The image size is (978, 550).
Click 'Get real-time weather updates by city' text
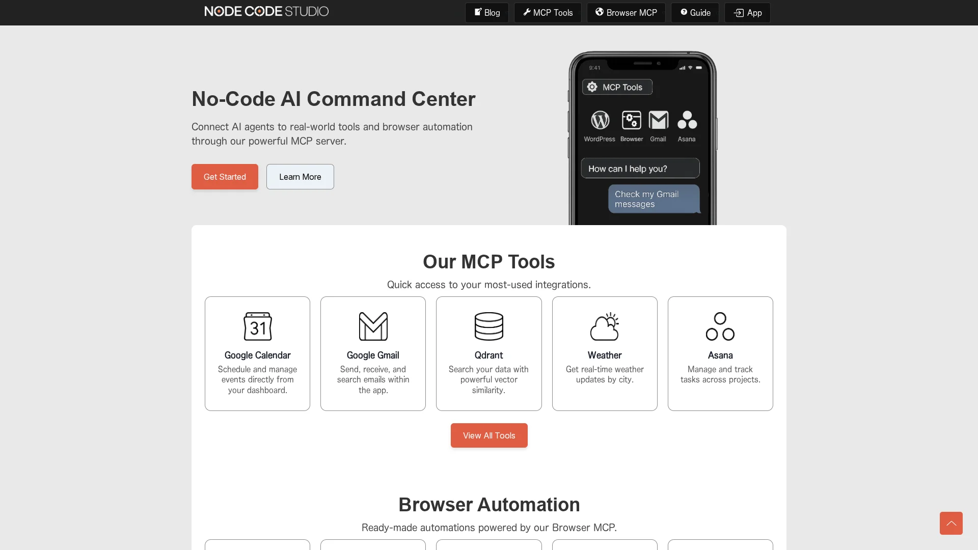click(x=605, y=374)
